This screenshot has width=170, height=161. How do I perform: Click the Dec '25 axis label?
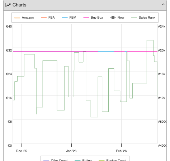(22, 151)
